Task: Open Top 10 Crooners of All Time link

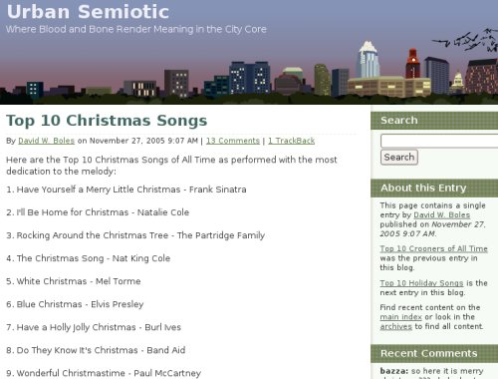Action: point(433,248)
